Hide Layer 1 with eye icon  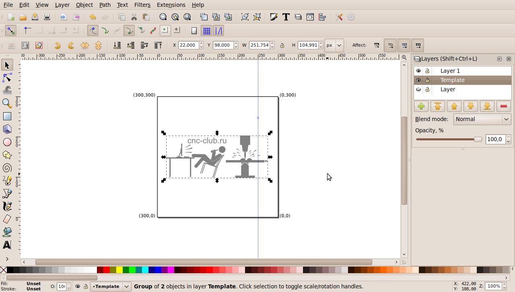pyautogui.click(x=418, y=71)
